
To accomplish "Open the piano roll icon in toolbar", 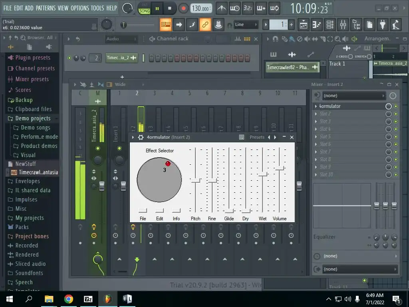I will (x=317, y=24).
